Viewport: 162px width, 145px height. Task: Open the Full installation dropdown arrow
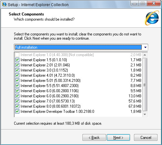tap(145, 47)
